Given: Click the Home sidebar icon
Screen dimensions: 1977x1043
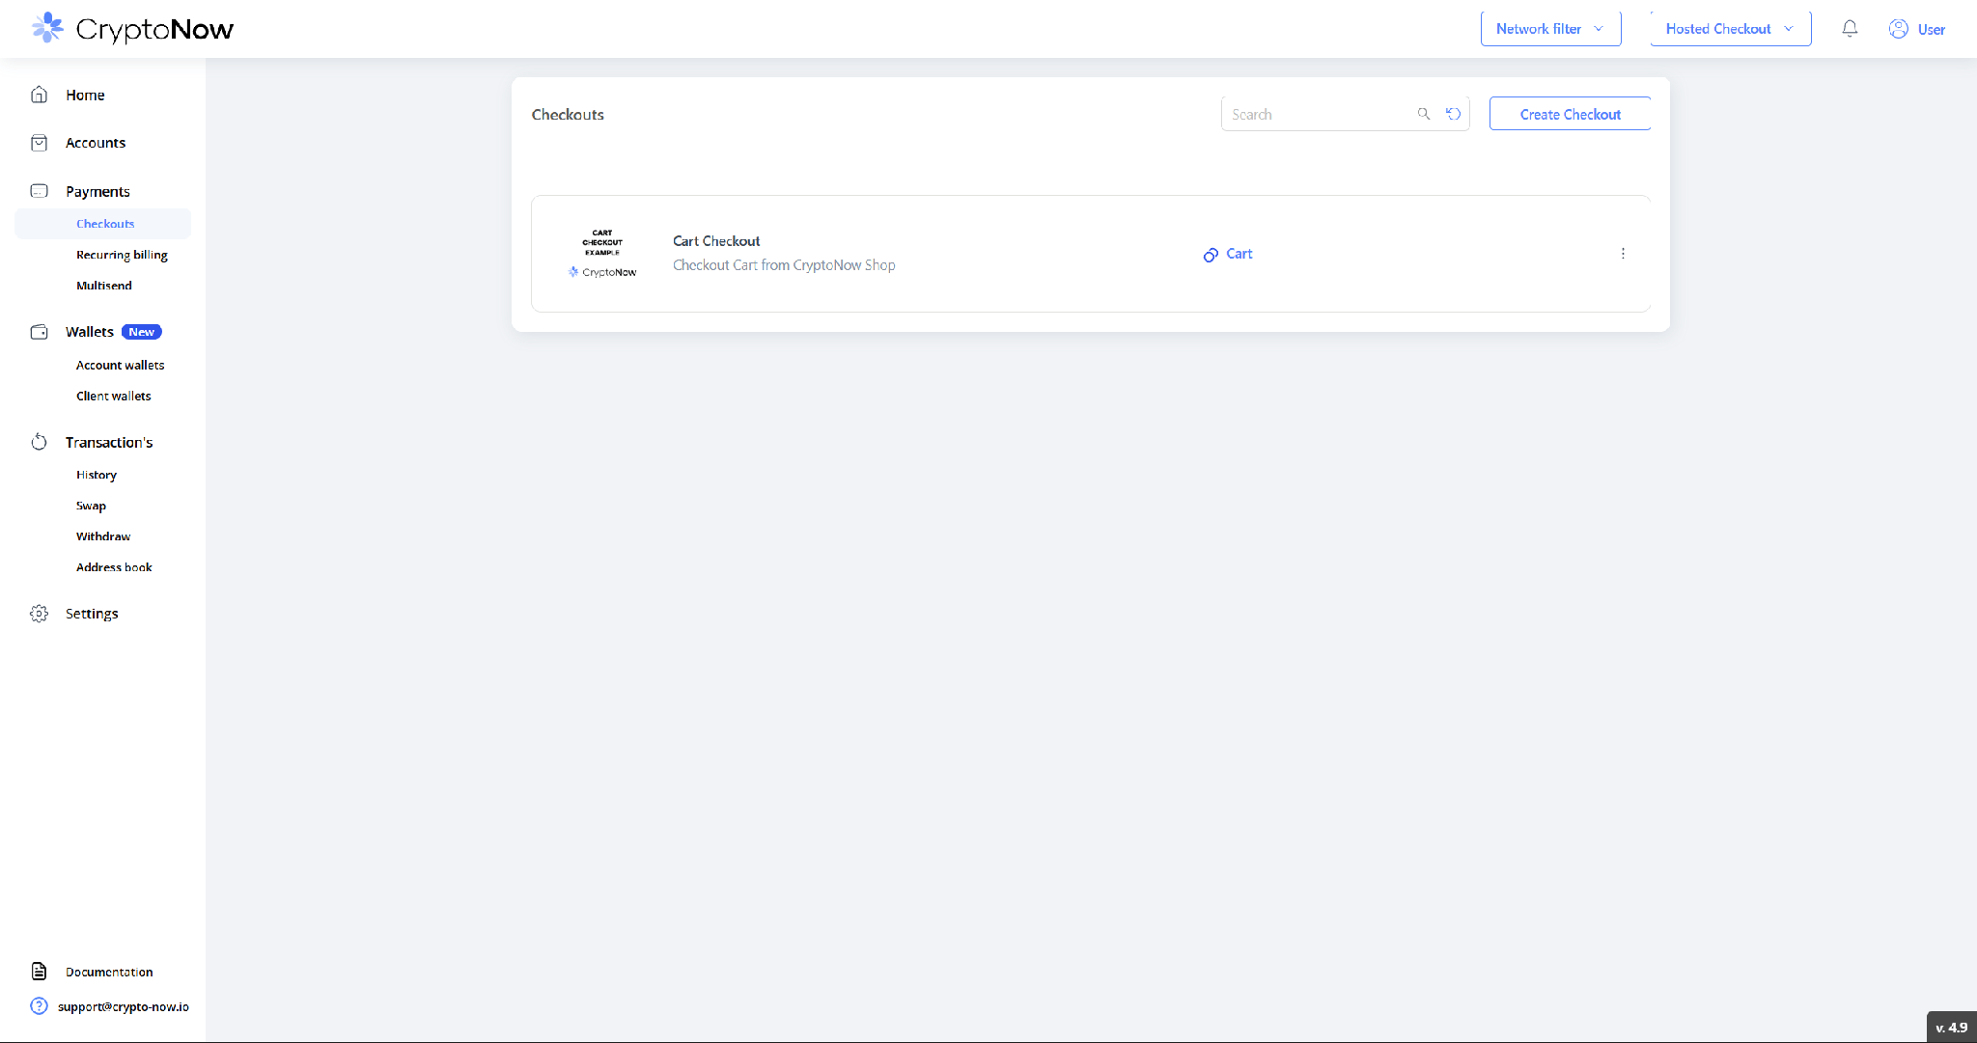Looking at the screenshot, I should click(x=39, y=95).
